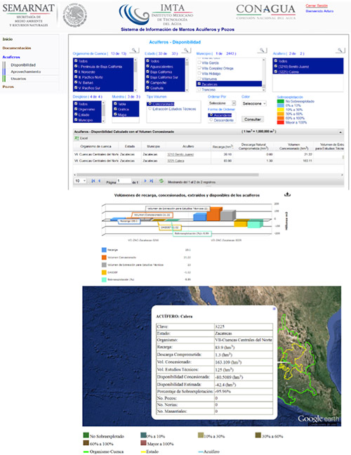Click the Organismo de Cuenca search magnifier icon
Screen dimensions: 351x455
134,50
